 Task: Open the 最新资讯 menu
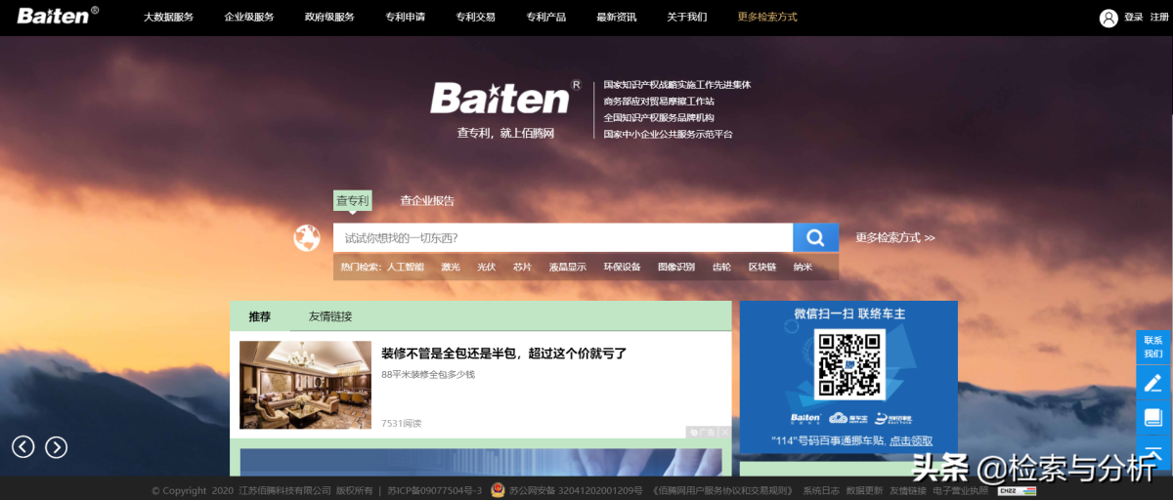point(616,18)
